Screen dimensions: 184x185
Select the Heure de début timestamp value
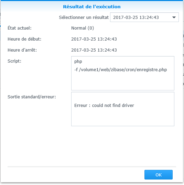94,39
